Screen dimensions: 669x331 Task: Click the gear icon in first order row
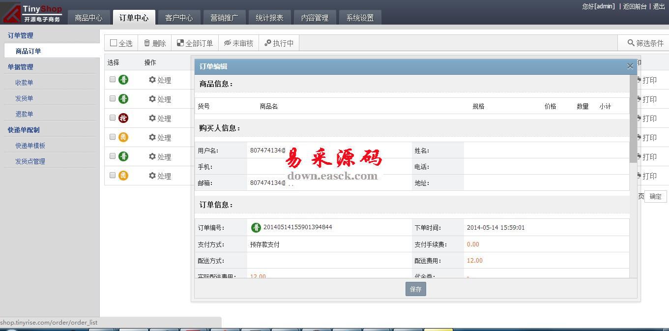(152, 80)
